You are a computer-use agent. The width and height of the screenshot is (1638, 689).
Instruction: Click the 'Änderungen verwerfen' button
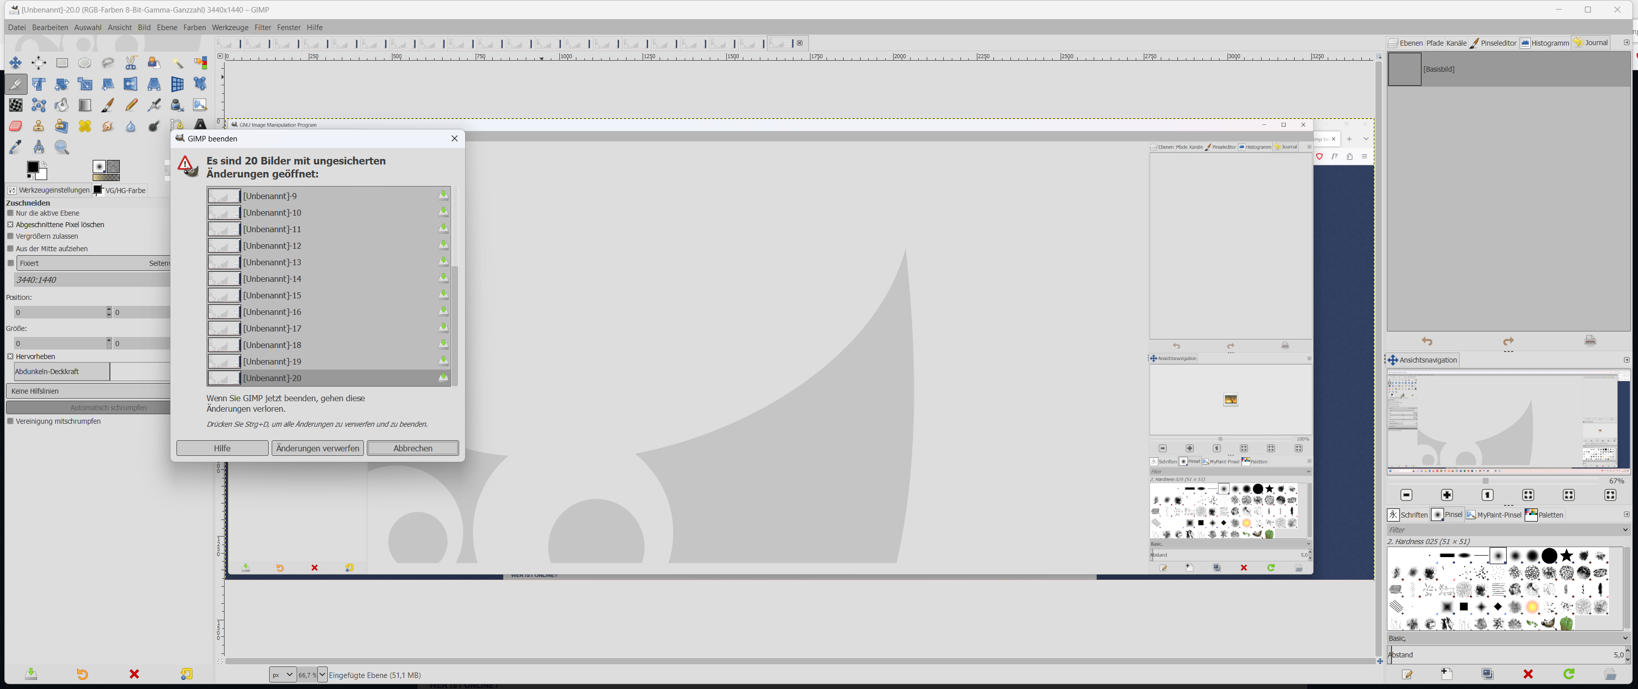coord(317,448)
